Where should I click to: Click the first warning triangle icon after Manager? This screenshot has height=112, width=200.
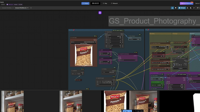click(187, 8)
